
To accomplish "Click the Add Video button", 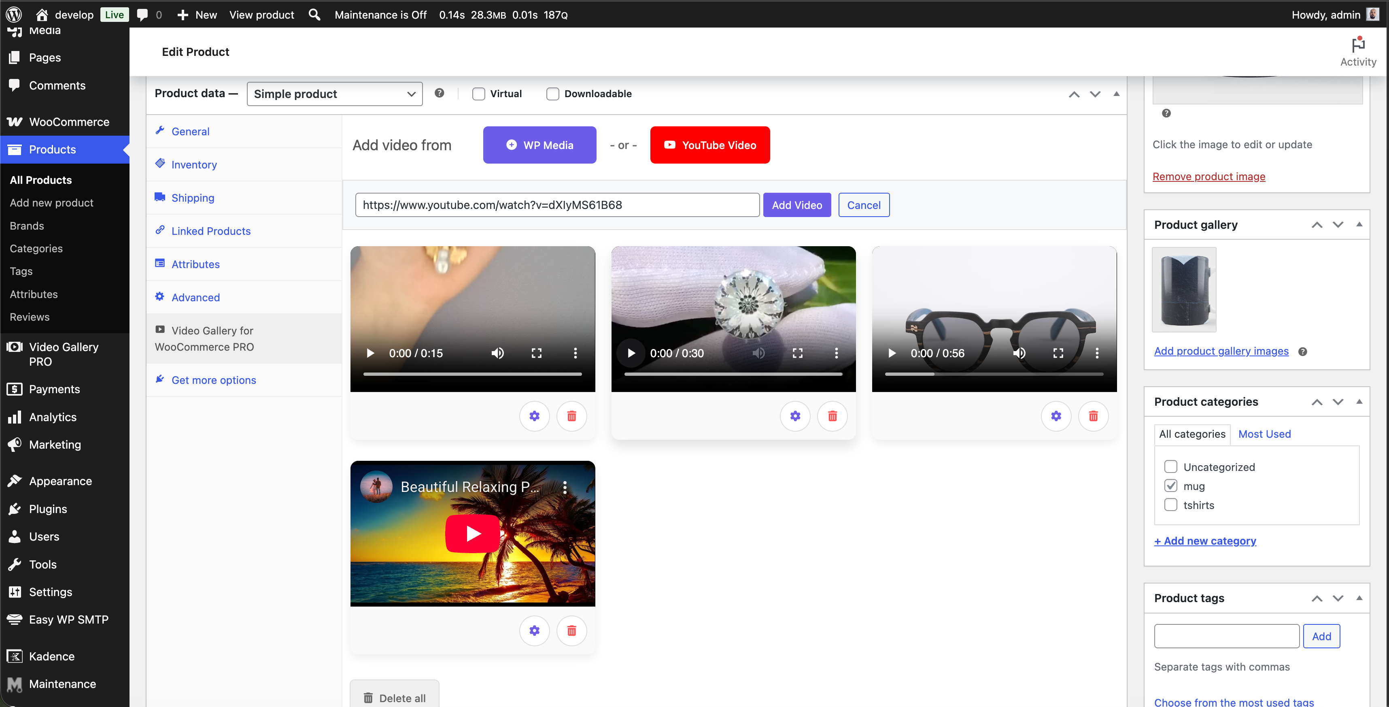I will 797,204.
